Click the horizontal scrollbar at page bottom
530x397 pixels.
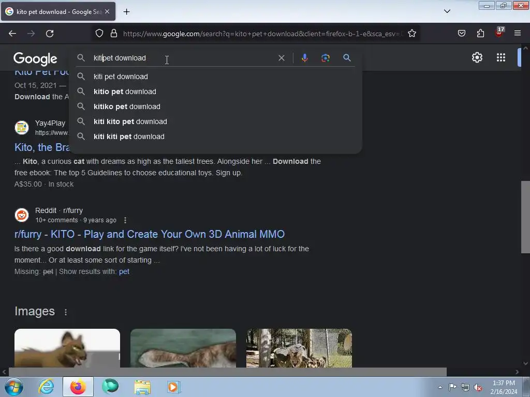point(228,372)
